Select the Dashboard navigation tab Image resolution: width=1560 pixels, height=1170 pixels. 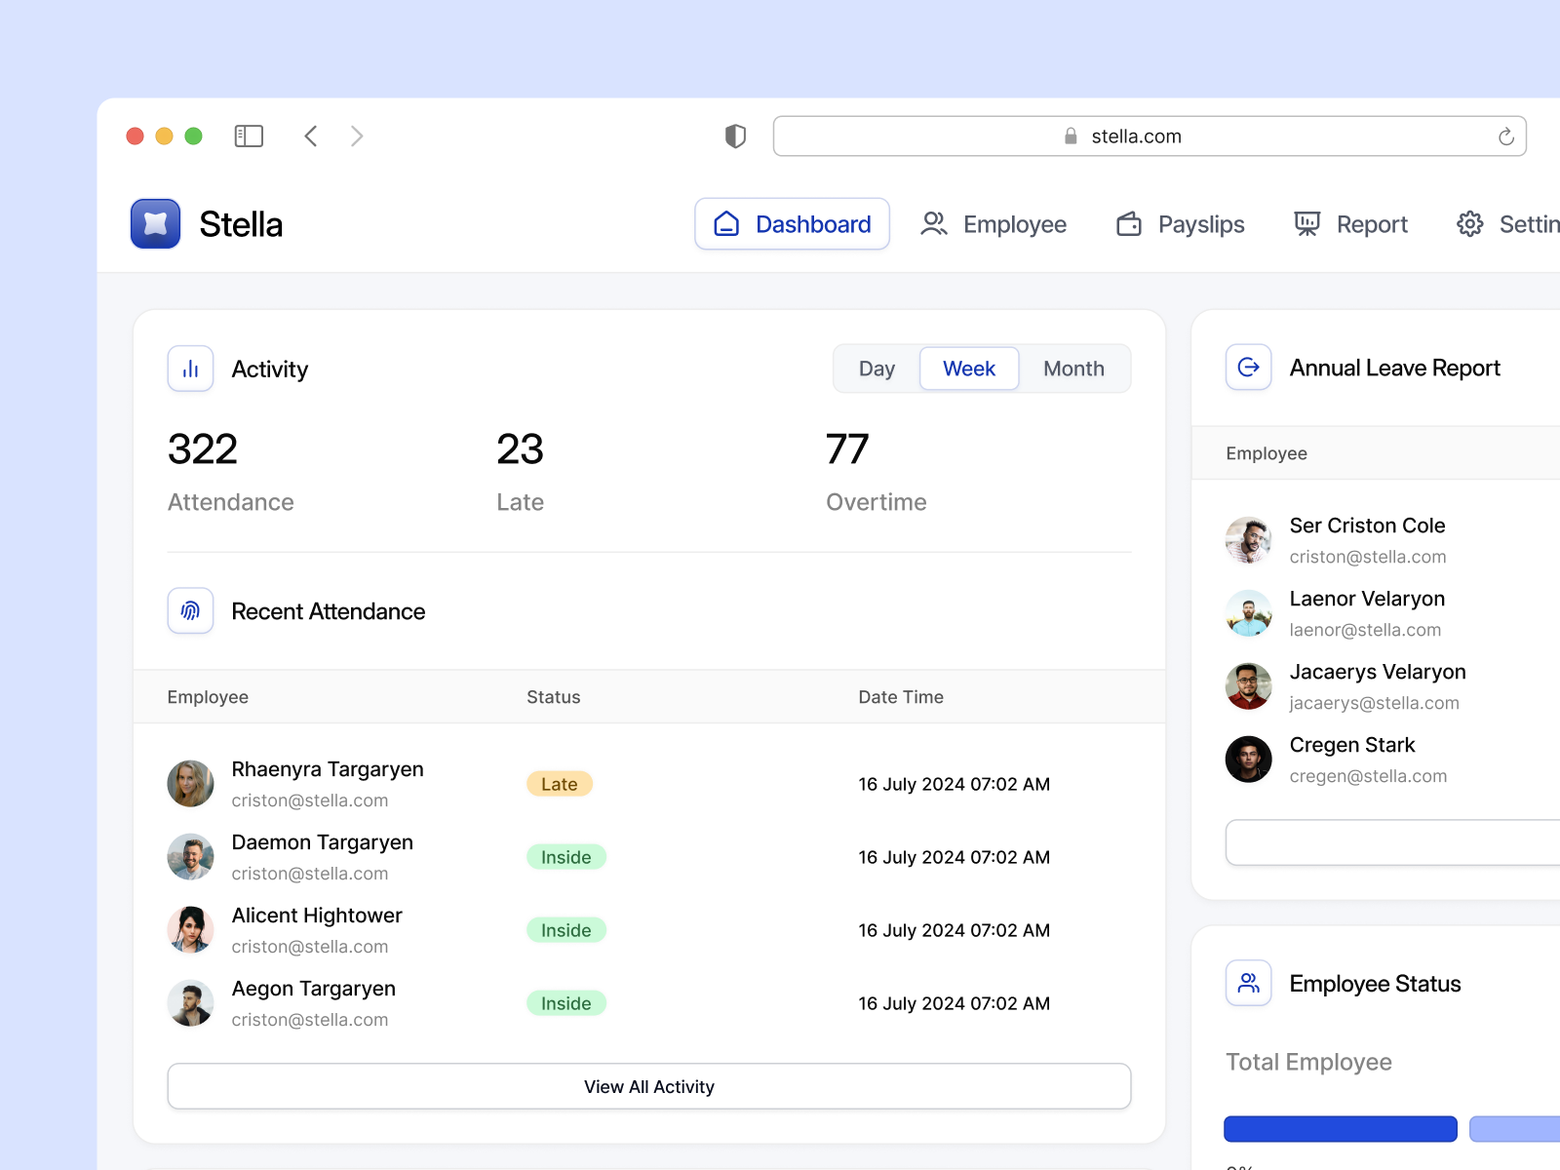click(792, 223)
